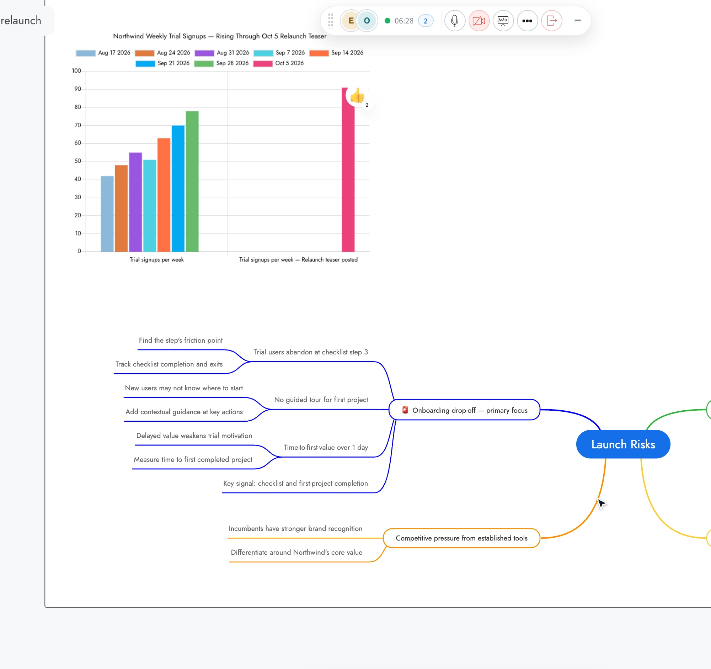Toggle Oct 5 2026 legend entry

[x=278, y=63]
